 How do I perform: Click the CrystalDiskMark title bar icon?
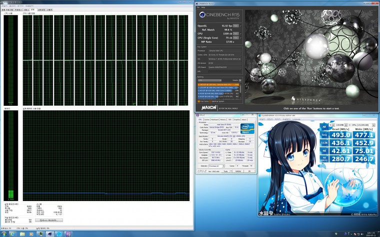259,116
